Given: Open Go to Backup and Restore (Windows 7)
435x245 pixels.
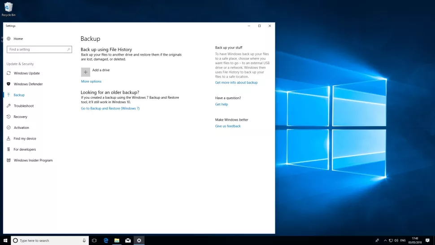Looking at the screenshot, I should pos(110,109).
